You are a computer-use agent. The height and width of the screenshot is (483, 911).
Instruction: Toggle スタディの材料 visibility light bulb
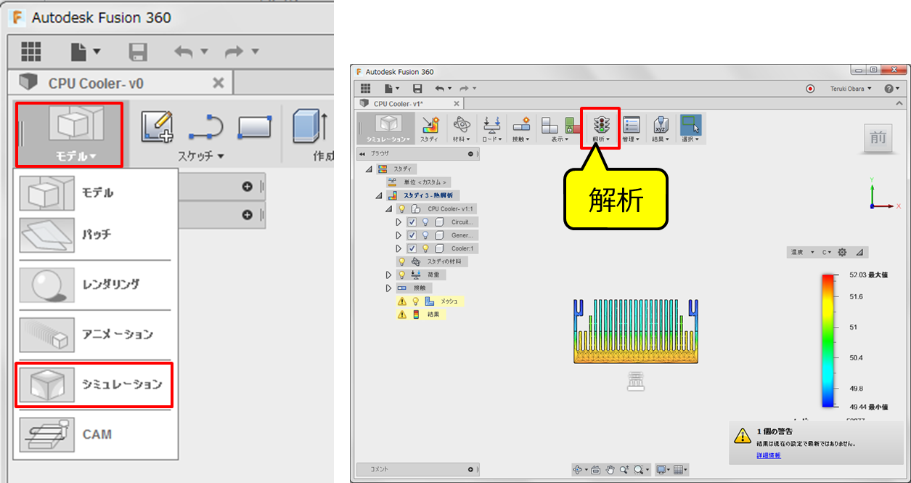(x=401, y=261)
